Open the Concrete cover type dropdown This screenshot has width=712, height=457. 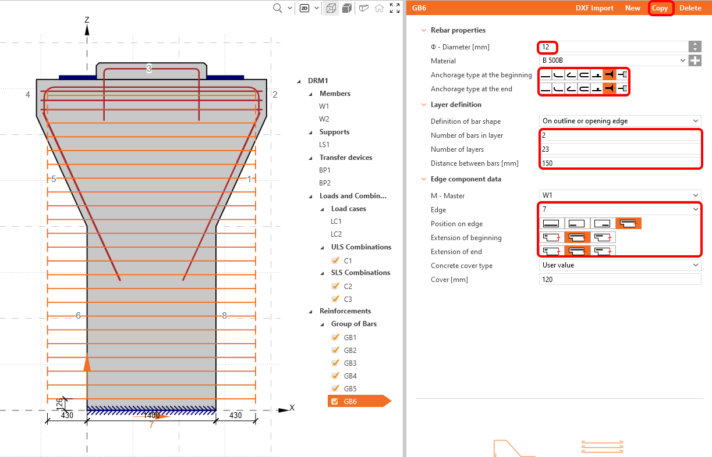coord(619,265)
